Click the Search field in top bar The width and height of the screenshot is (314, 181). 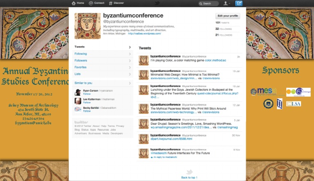209,3
